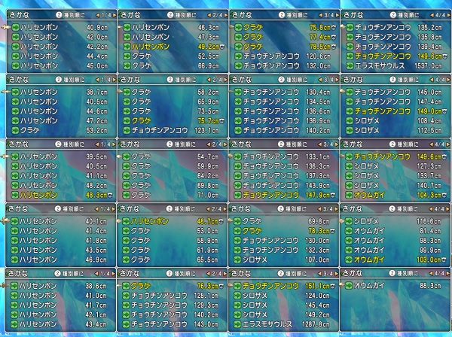Select crown icon next to クラゲ 78.3cm
The width and height of the screenshot is (452, 337).
[333, 231]
